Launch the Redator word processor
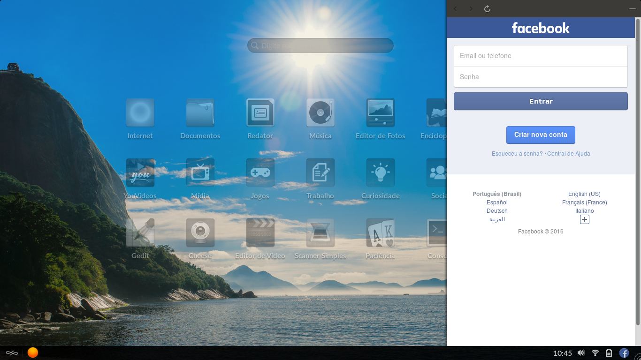This screenshot has width=641, height=360. click(x=260, y=112)
